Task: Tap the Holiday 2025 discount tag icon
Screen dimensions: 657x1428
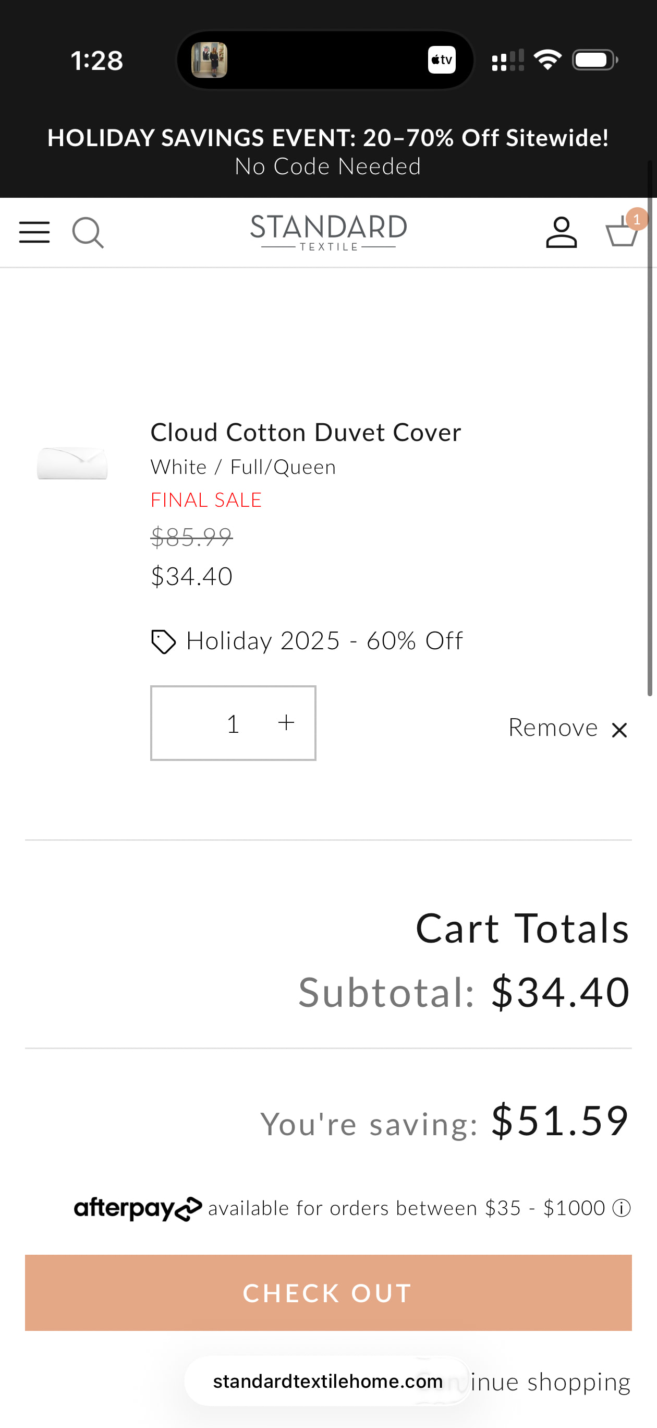Action: (163, 642)
